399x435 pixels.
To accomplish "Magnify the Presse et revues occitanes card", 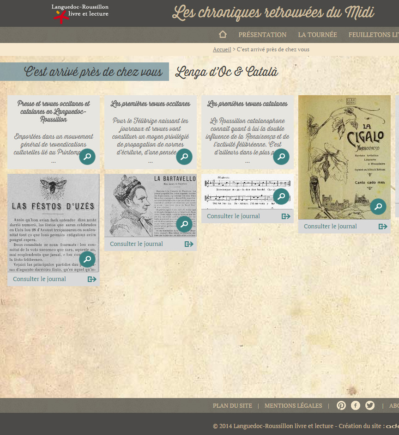I will pos(87,157).
